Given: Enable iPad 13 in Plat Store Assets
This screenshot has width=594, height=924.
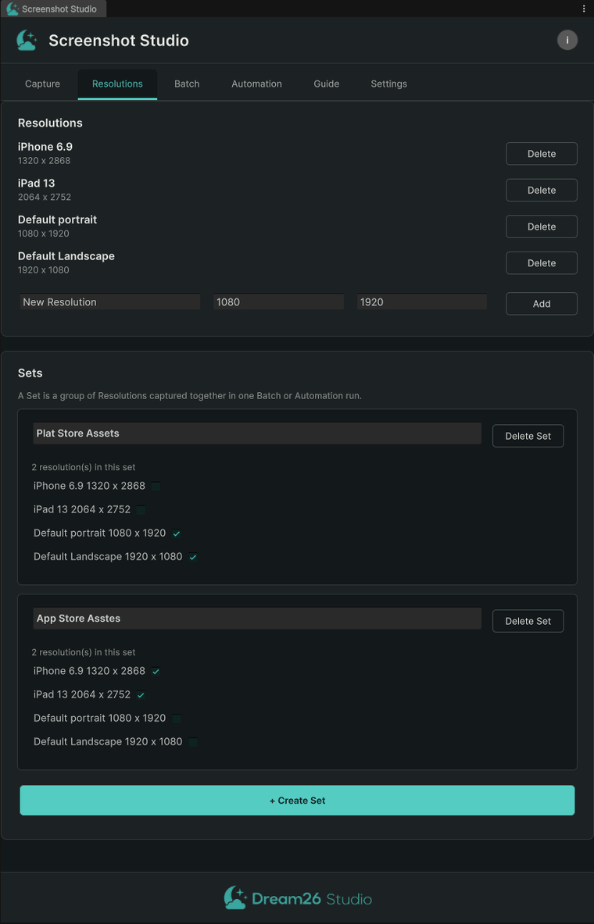Looking at the screenshot, I should (x=141, y=510).
